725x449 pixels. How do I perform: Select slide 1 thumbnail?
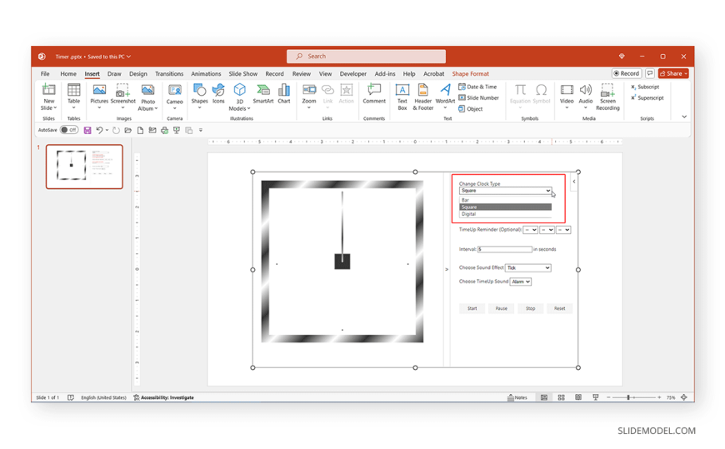(84, 167)
